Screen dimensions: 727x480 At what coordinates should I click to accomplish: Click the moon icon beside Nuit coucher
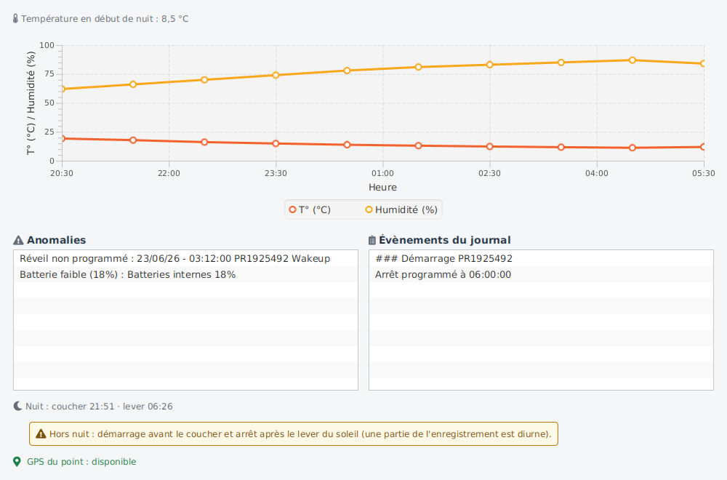pos(17,407)
